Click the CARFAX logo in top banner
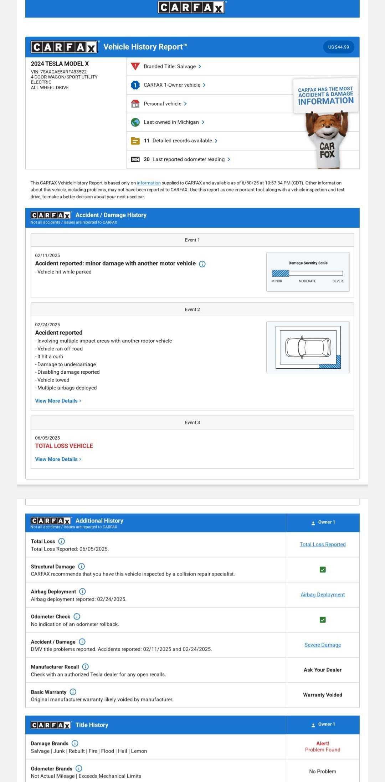 192,7
